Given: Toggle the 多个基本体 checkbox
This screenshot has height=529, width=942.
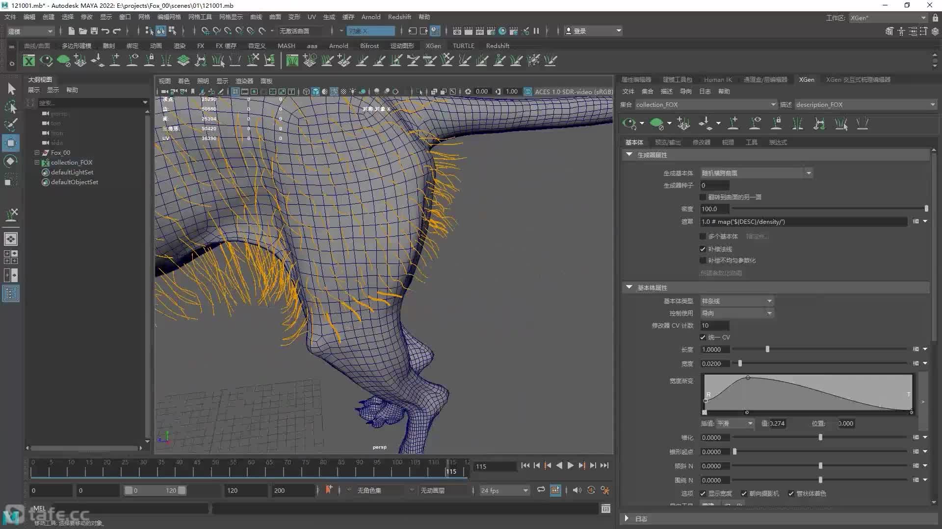Looking at the screenshot, I should click(703, 236).
